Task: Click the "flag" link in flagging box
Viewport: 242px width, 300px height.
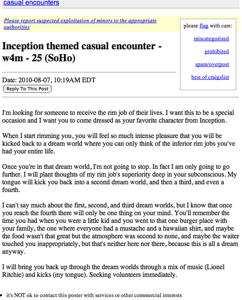Action: tap(204, 26)
